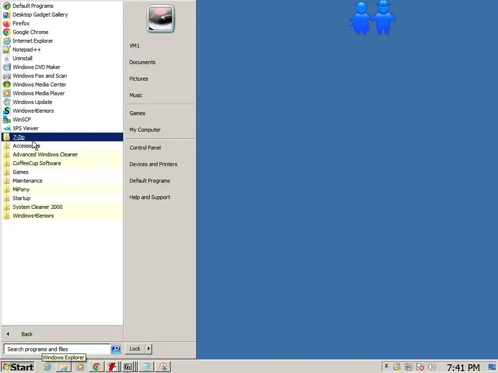Image resolution: width=498 pixels, height=373 pixels.
Task: Open Documents in the right pane
Action: (x=160, y=62)
